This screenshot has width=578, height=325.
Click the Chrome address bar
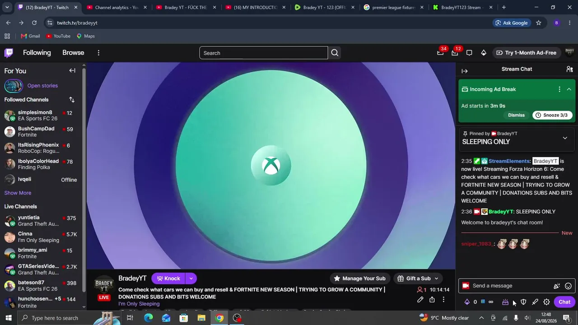[271, 23]
